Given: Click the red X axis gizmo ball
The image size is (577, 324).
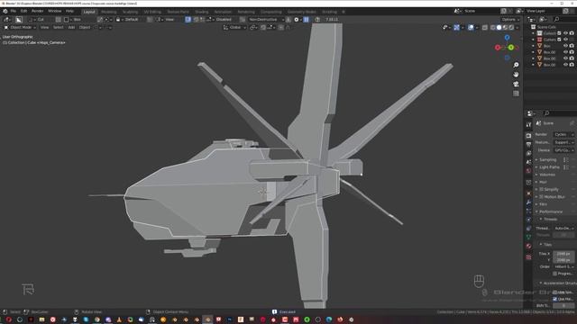Looking at the screenshot, I should point(498,48).
